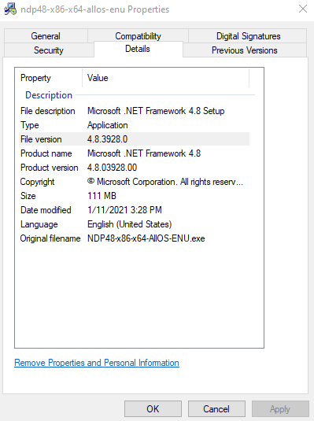314x421 pixels.
Task: Click the Cancel button
Action: pyautogui.click(x=216, y=409)
